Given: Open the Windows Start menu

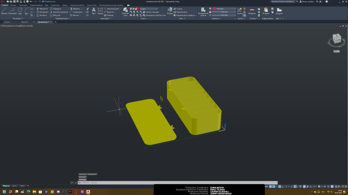Looking at the screenshot, I should pos(4,192).
